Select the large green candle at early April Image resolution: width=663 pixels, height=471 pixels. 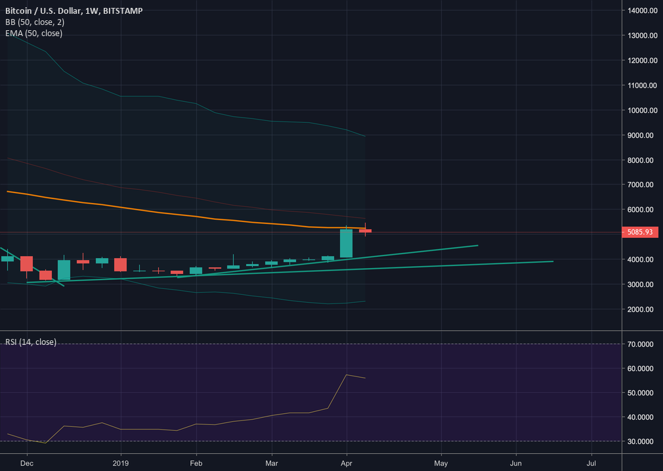346,243
